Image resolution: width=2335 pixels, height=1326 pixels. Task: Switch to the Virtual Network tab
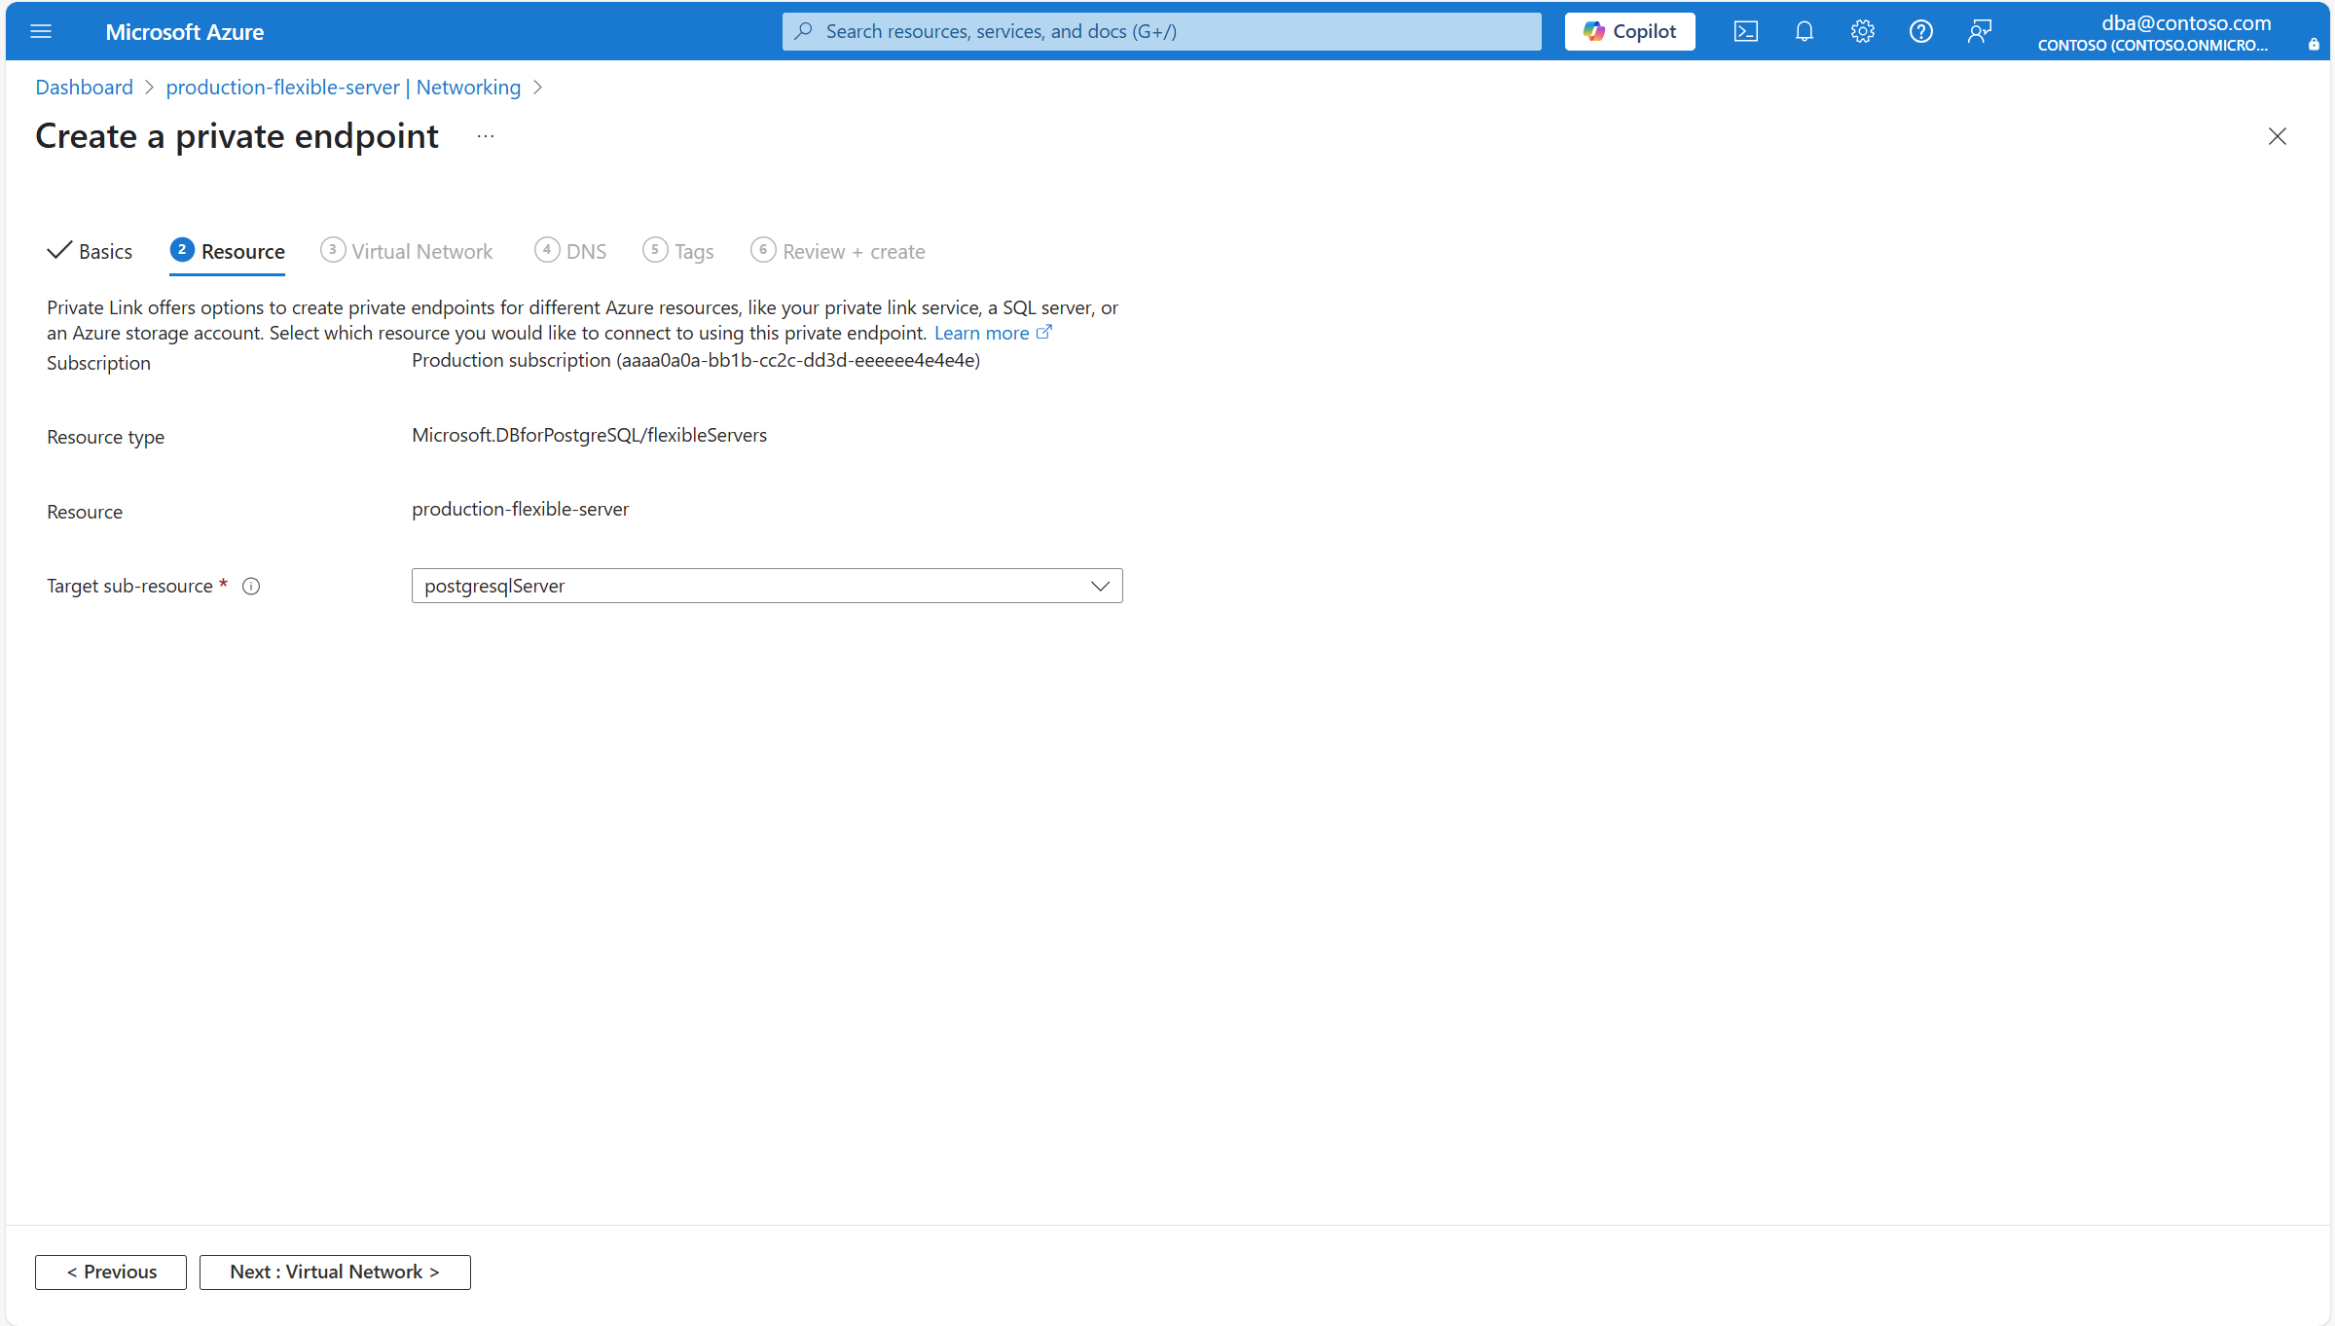(x=407, y=251)
